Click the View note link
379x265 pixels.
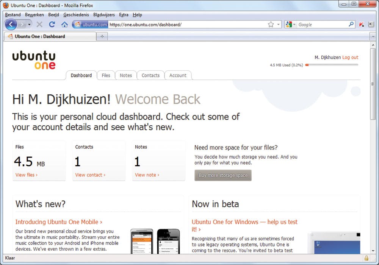[x=147, y=175]
